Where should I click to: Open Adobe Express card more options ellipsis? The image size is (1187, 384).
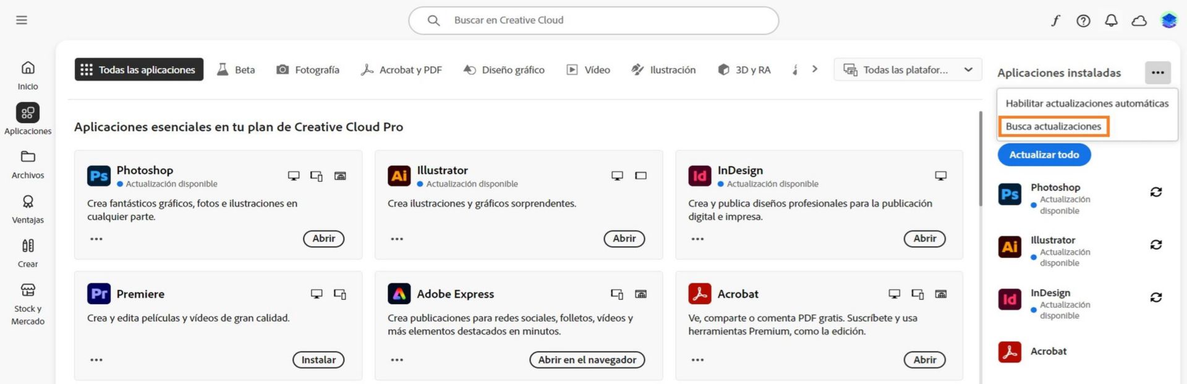coord(397,360)
